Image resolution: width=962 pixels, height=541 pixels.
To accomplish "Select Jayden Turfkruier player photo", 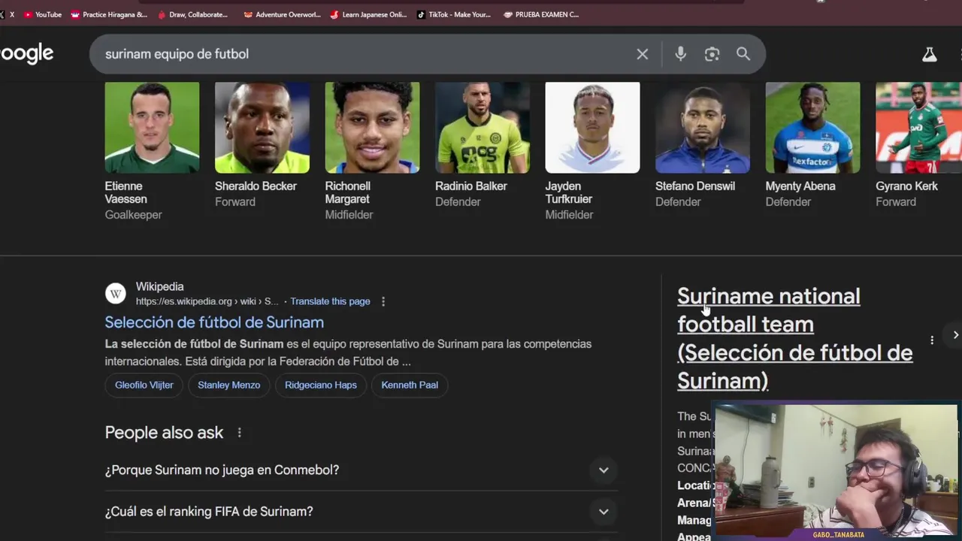I will [592, 128].
